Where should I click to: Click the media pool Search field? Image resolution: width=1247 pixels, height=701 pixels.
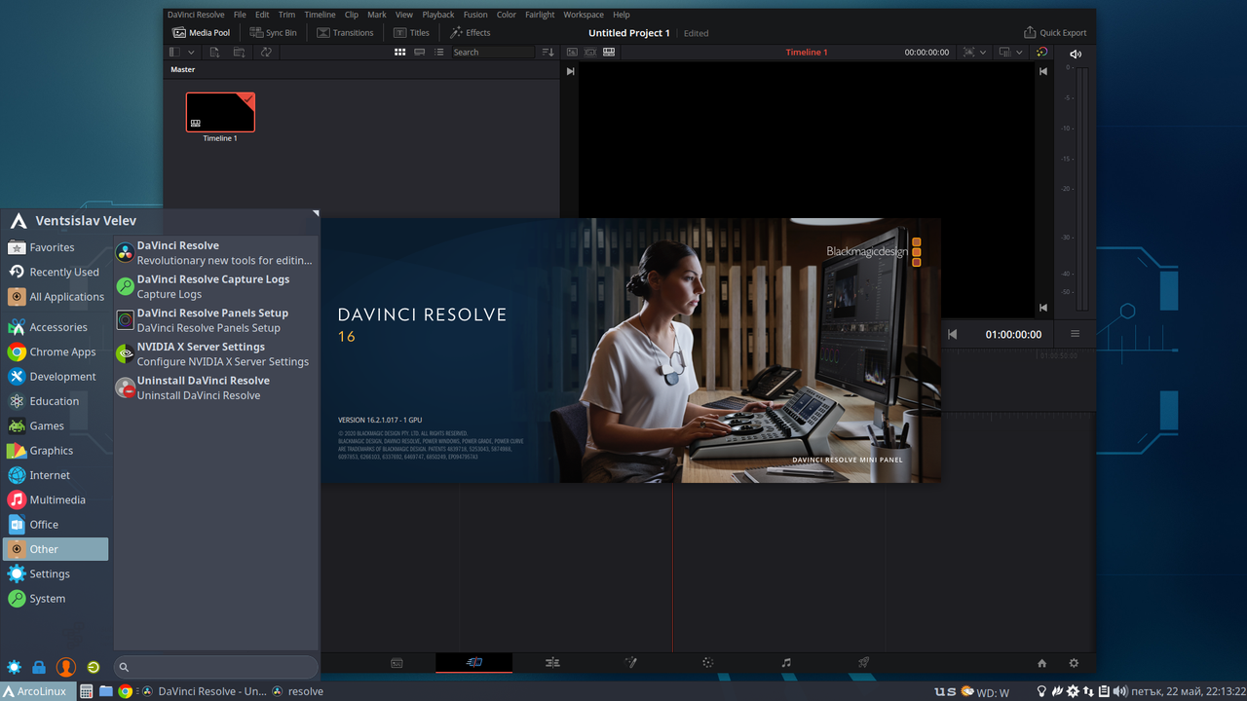[x=493, y=52]
